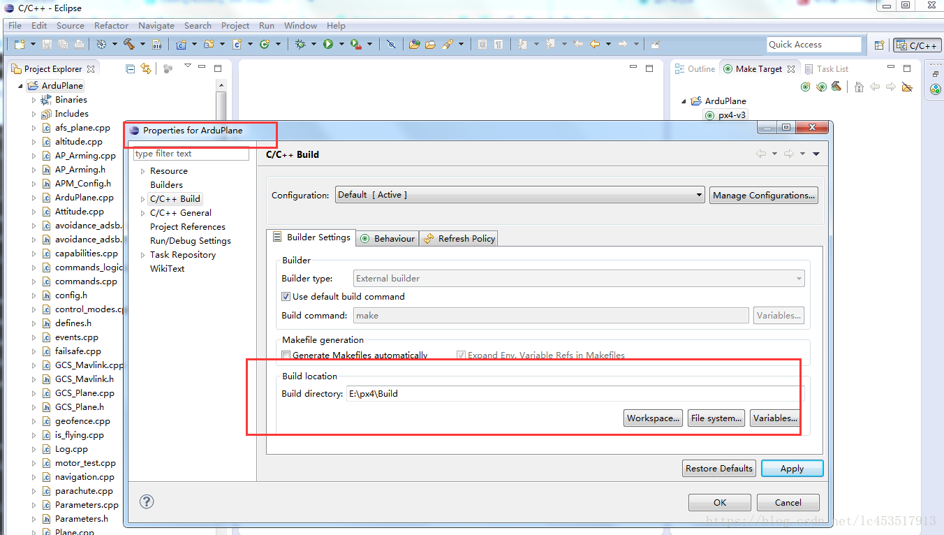Click the Open Perspective icon
This screenshot has width=944, height=535.
pos(880,45)
